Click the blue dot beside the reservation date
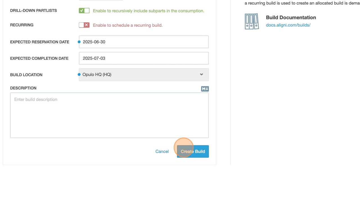Viewport: 360px width, 201px height. (79, 42)
